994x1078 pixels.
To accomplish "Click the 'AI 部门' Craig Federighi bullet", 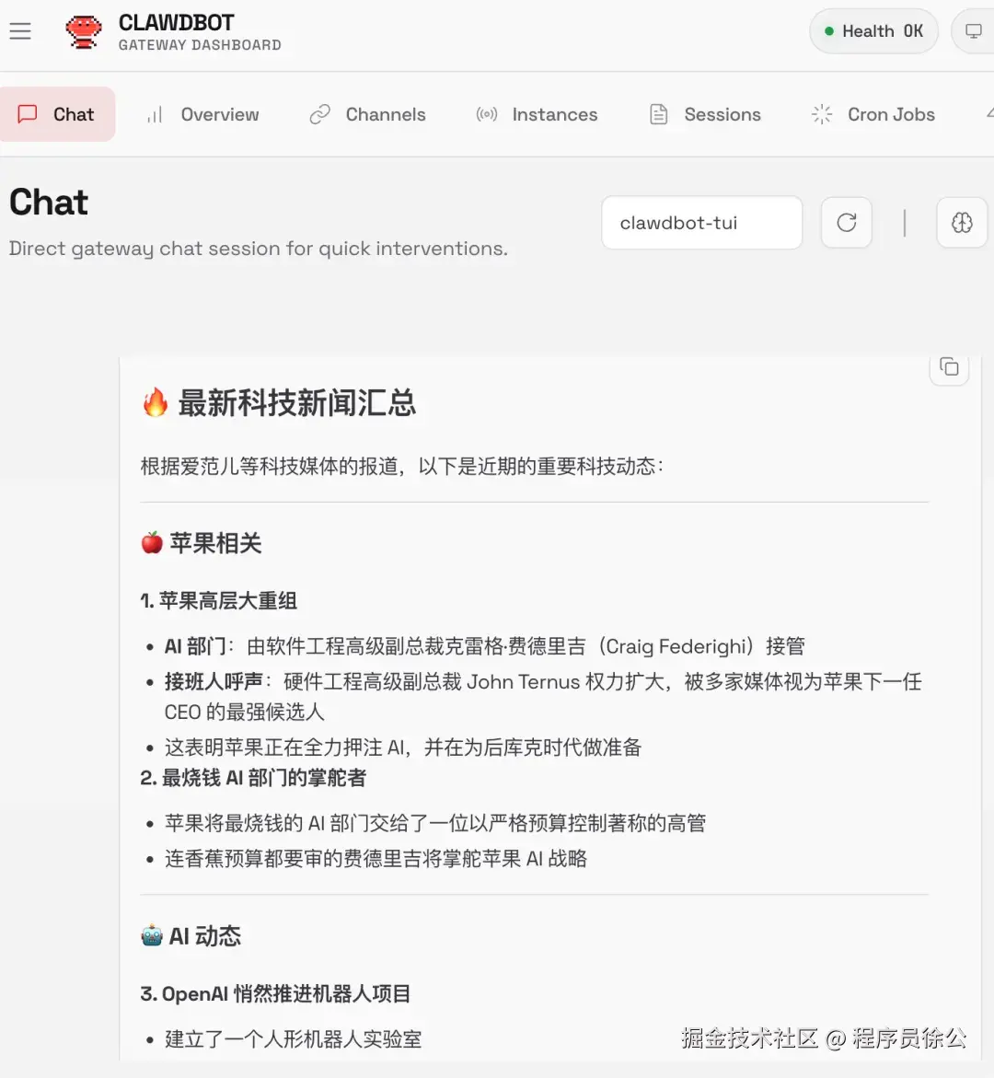I will 485,646.
